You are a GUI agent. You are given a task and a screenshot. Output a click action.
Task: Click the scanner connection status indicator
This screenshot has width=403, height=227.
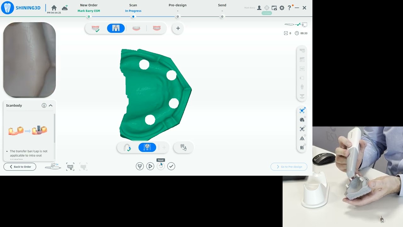pyautogui.click(x=296, y=24)
